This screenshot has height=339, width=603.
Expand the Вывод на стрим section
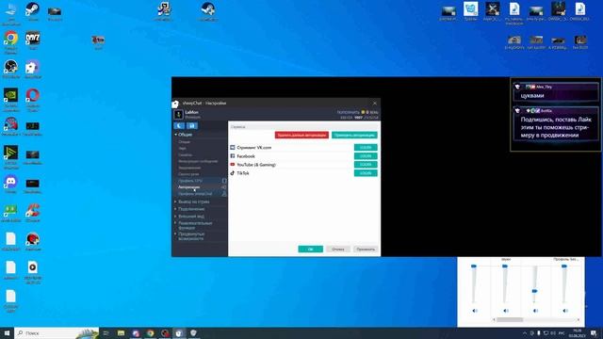pos(194,202)
